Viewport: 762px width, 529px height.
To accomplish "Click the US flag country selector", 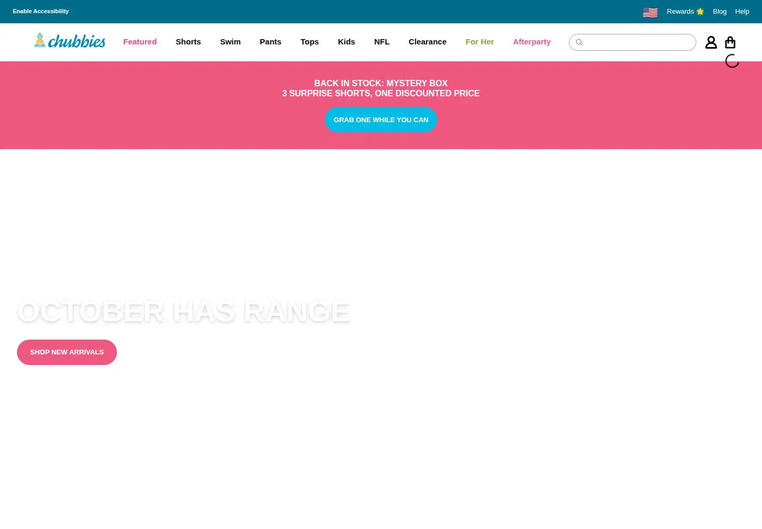I will click(x=650, y=12).
